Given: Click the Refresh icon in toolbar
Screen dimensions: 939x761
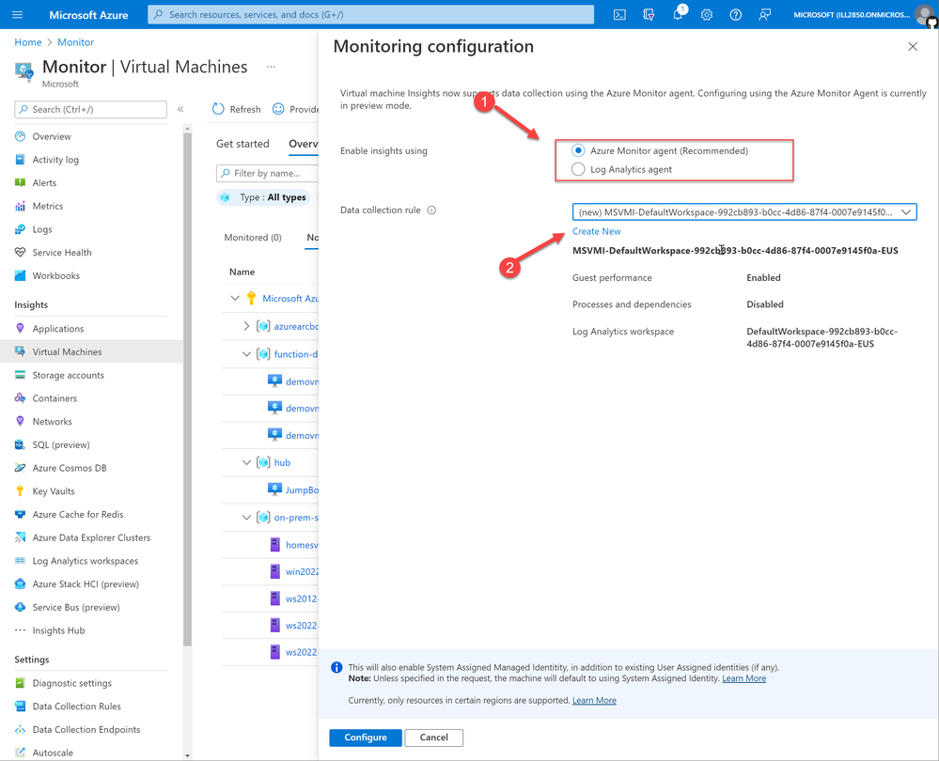Looking at the screenshot, I should pyautogui.click(x=218, y=109).
